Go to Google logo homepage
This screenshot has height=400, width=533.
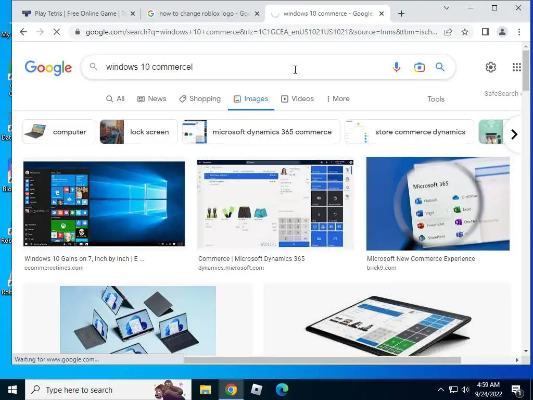pos(48,68)
